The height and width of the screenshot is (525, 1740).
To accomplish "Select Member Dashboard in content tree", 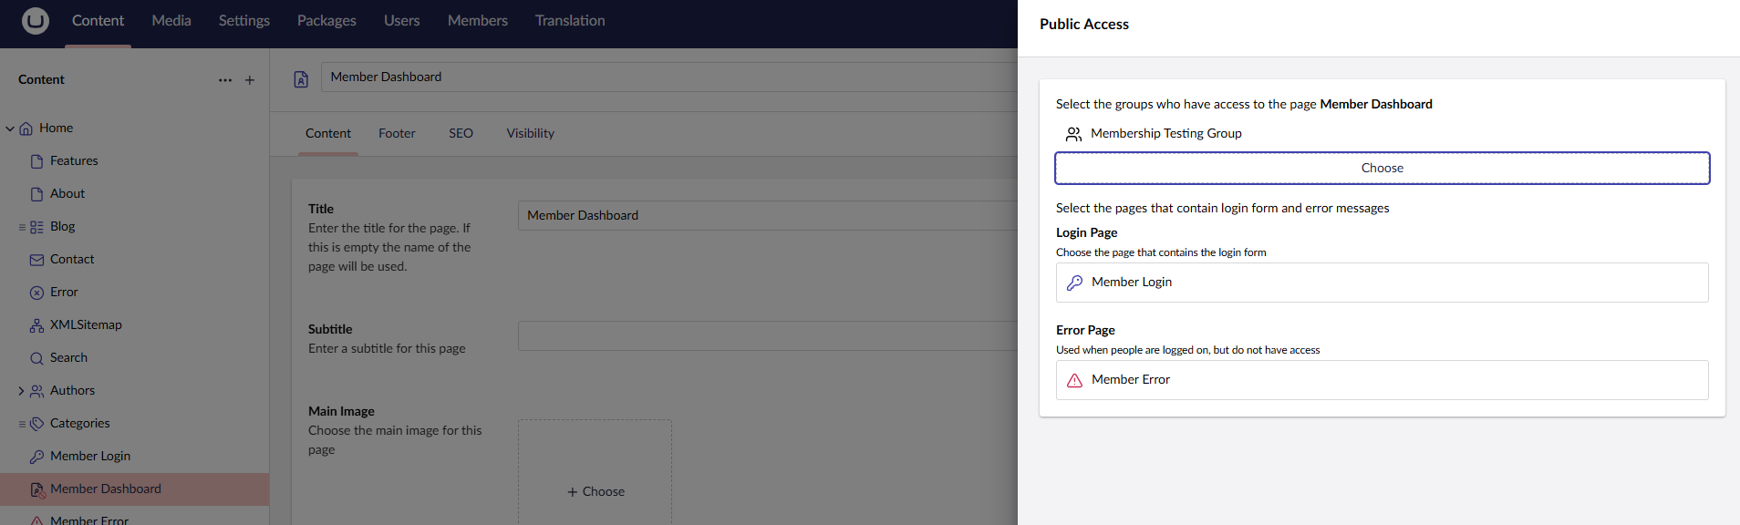I will [106, 489].
